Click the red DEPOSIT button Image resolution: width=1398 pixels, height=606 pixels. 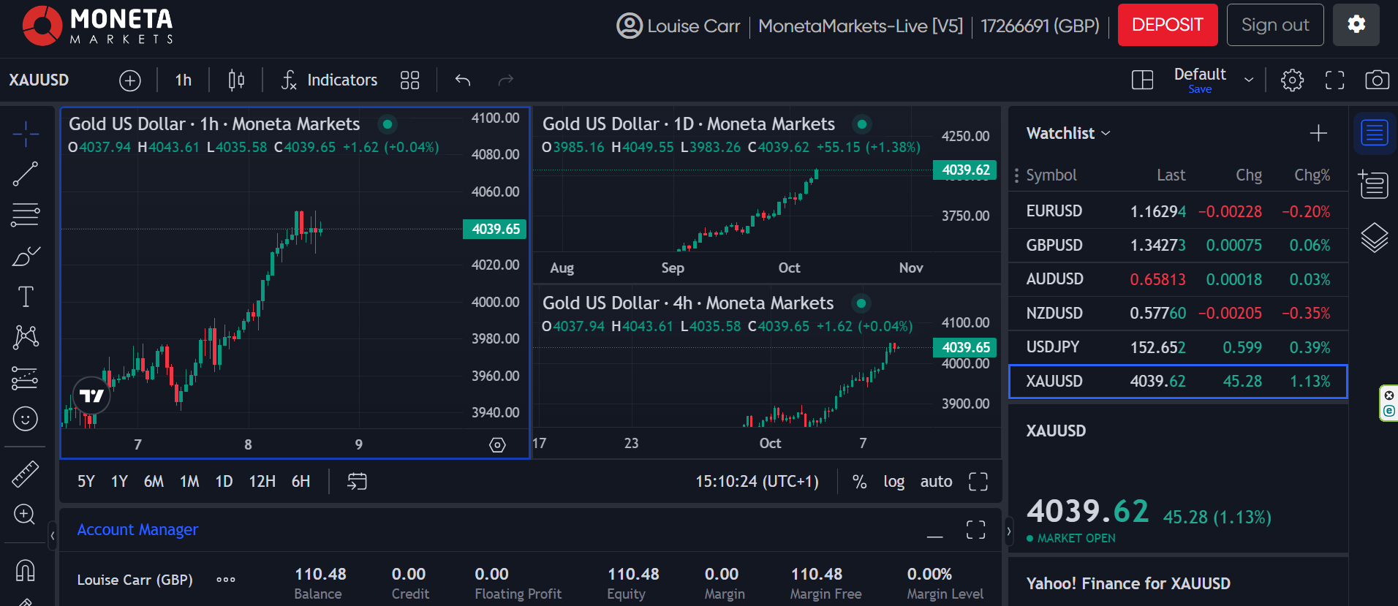pyautogui.click(x=1168, y=25)
